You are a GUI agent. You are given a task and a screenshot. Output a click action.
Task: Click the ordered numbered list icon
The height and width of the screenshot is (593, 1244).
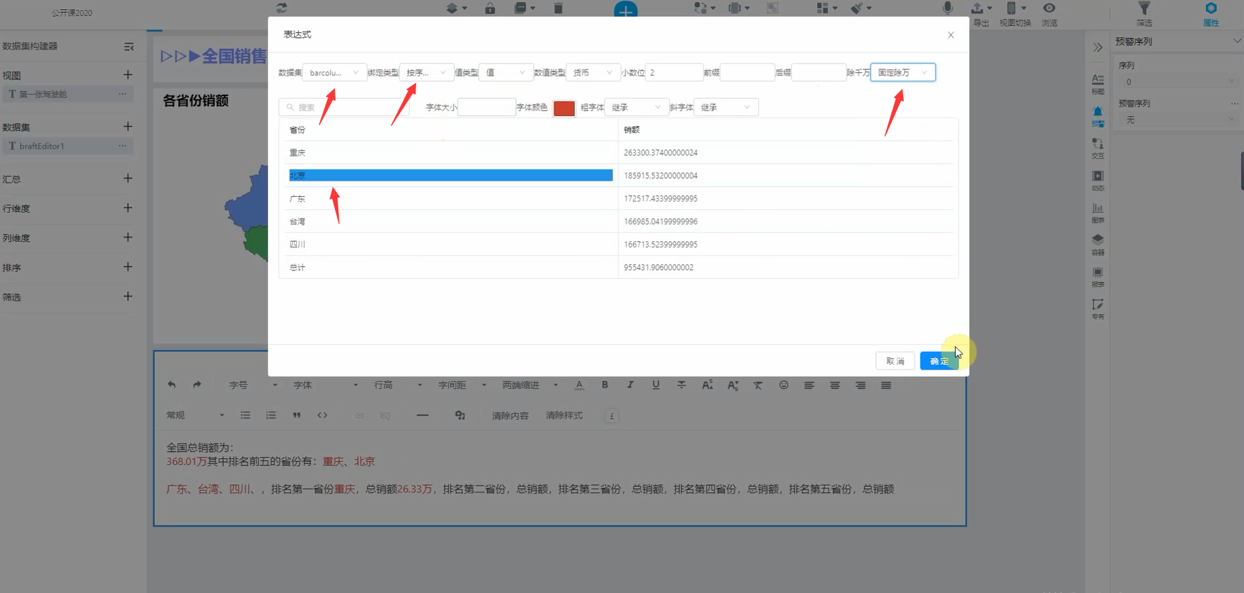coord(271,415)
